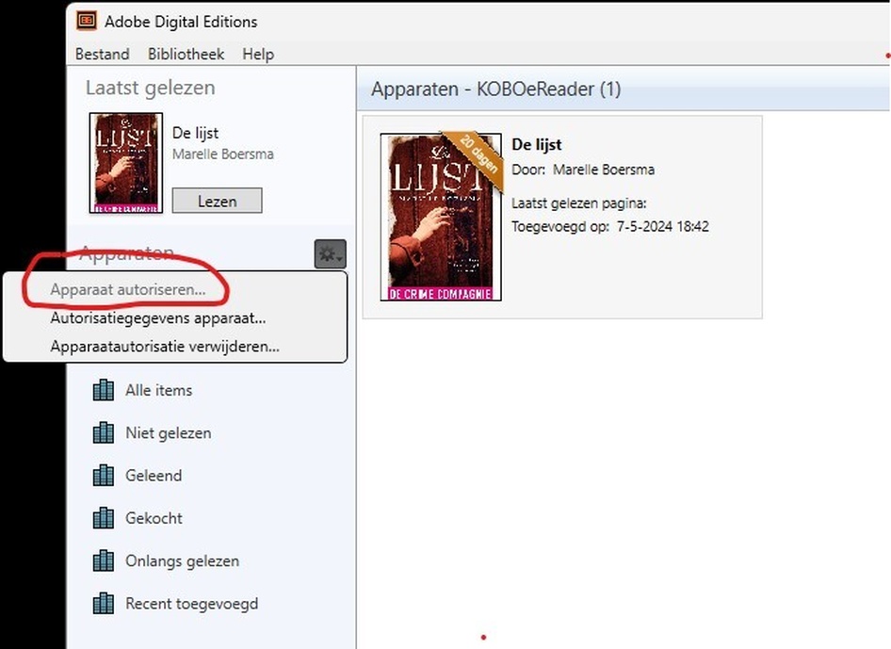Click the 'Laatst gelezen pagina:' line

(579, 203)
